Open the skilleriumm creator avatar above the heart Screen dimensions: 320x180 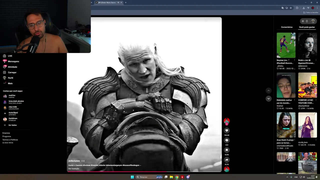pyautogui.click(x=227, y=121)
